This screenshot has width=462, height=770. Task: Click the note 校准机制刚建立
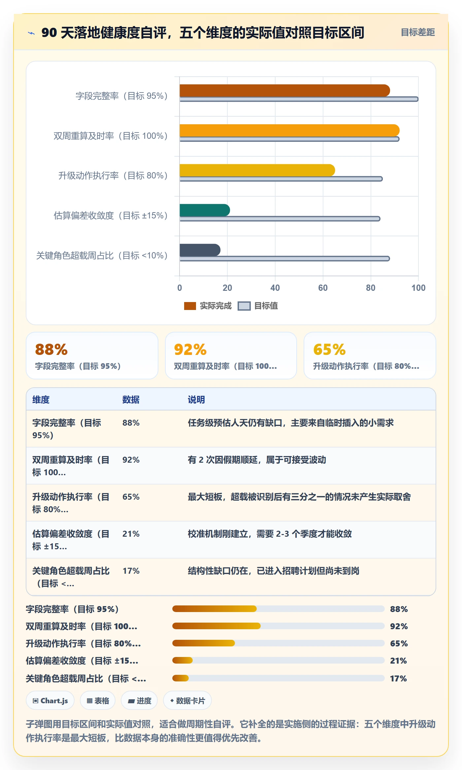pyautogui.click(x=270, y=534)
